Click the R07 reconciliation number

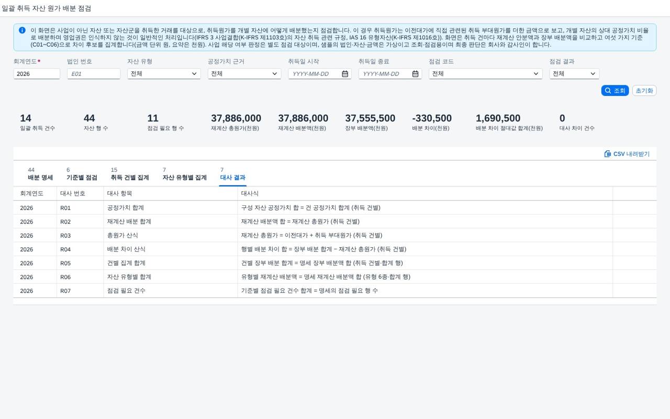[65, 291]
